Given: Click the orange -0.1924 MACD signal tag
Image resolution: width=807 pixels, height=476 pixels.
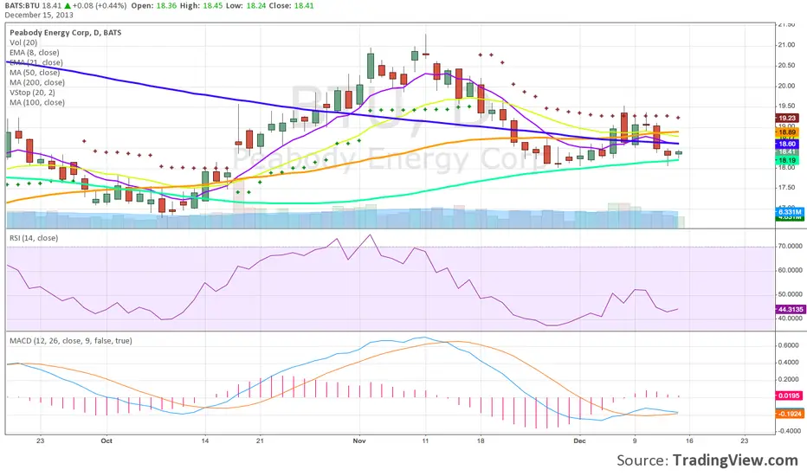Looking at the screenshot, I should point(790,414).
